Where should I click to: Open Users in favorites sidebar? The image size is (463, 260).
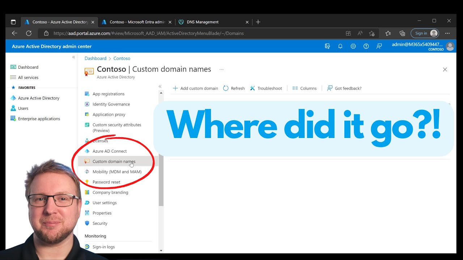click(x=23, y=108)
